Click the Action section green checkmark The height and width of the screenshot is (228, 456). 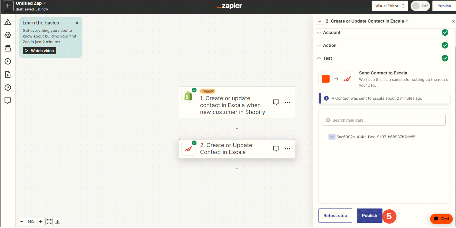(445, 45)
